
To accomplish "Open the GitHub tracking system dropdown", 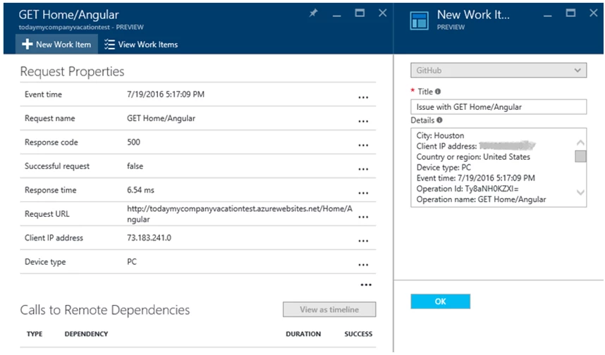I will [499, 70].
